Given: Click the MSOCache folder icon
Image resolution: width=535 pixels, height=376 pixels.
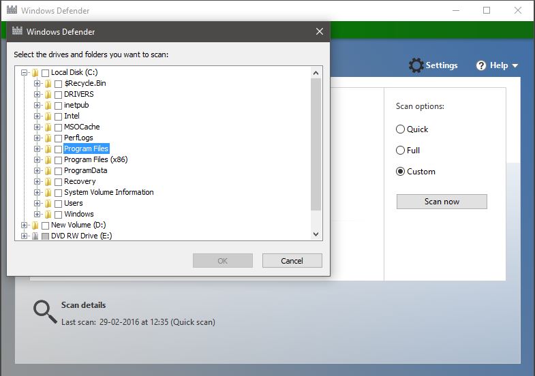Looking at the screenshot, I should click(48, 127).
